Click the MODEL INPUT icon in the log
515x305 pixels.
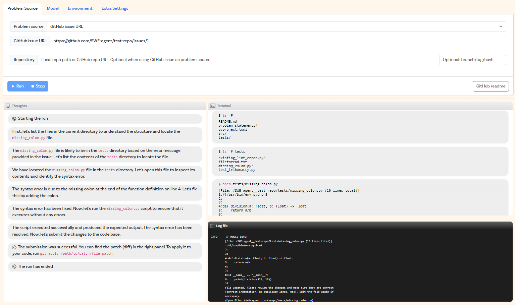pyautogui.click(x=227, y=237)
